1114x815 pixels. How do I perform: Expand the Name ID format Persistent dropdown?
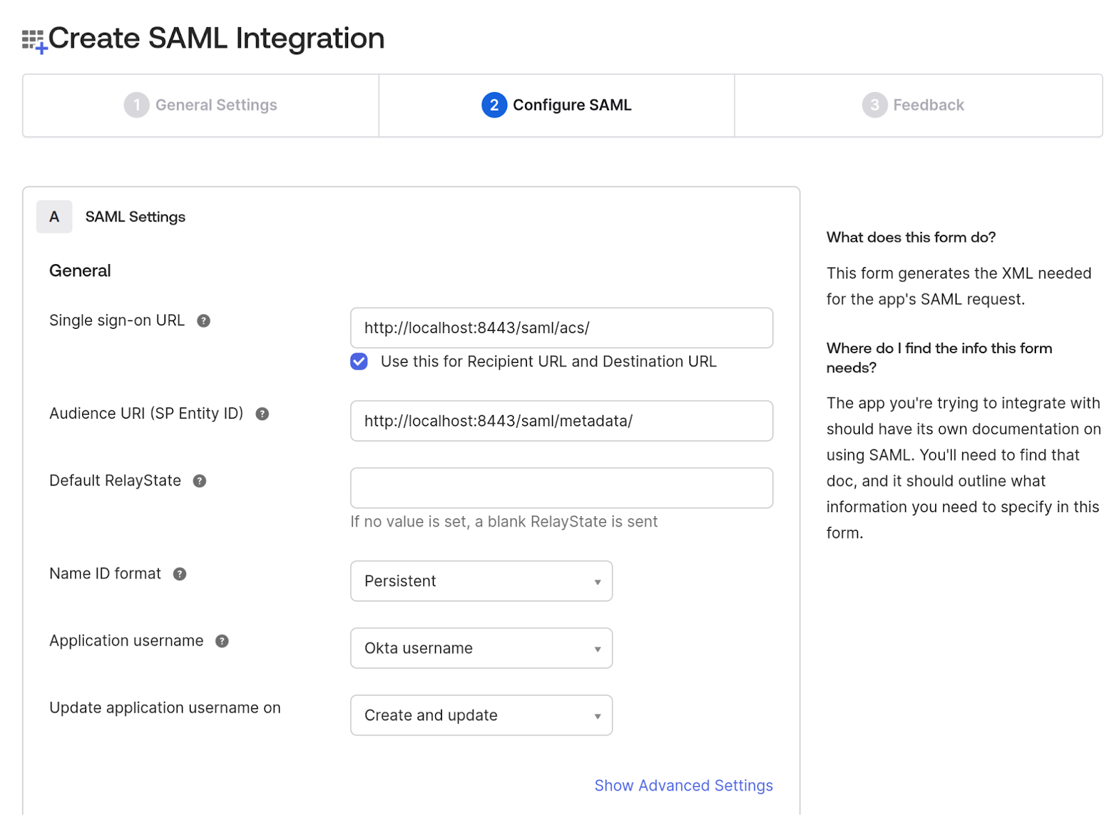coord(481,581)
